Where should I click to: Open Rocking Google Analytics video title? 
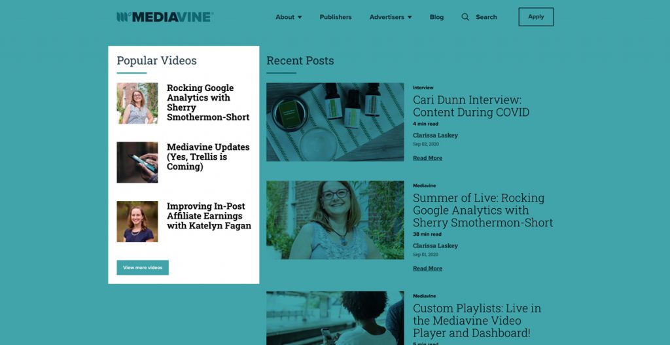pyautogui.click(x=208, y=102)
